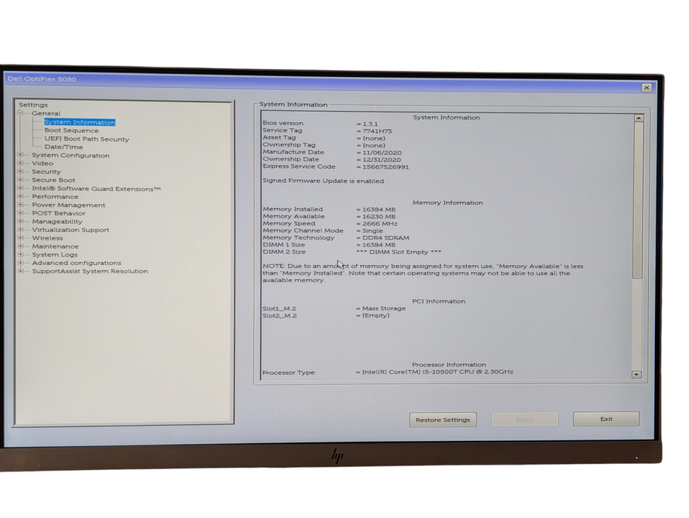Screen dimensions: 689x518
Task: Expand the Manageability node
Action: 20,221
